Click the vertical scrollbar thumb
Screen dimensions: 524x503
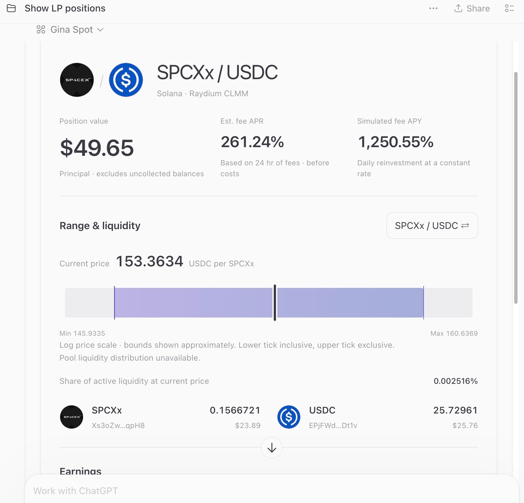pyautogui.click(x=516, y=188)
